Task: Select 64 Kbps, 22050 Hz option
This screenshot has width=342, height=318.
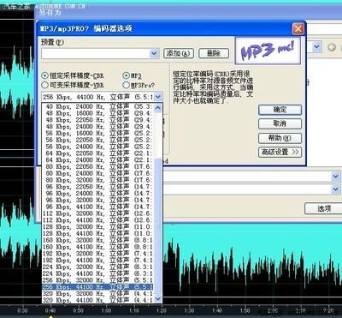Action: [97, 153]
